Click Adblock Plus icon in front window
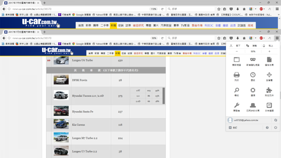Viewport: 281px width, 158px height. point(261,38)
